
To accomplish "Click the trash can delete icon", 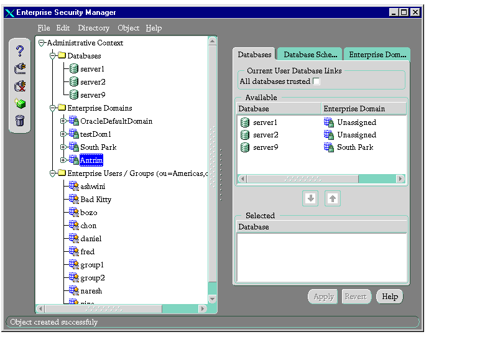I will click(20, 120).
